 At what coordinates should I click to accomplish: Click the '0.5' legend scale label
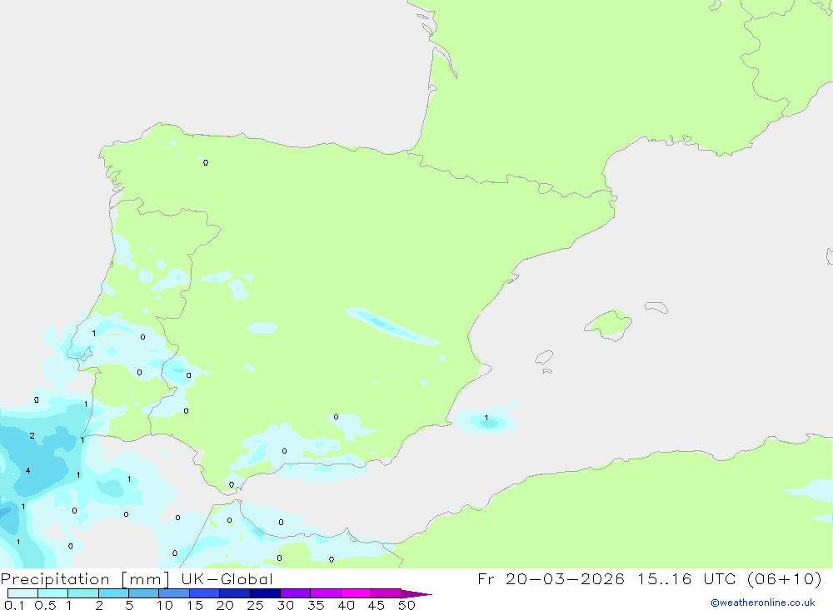[45, 605]
